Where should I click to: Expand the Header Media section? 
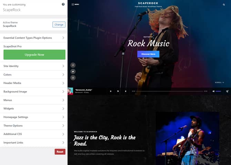(34, 83)
